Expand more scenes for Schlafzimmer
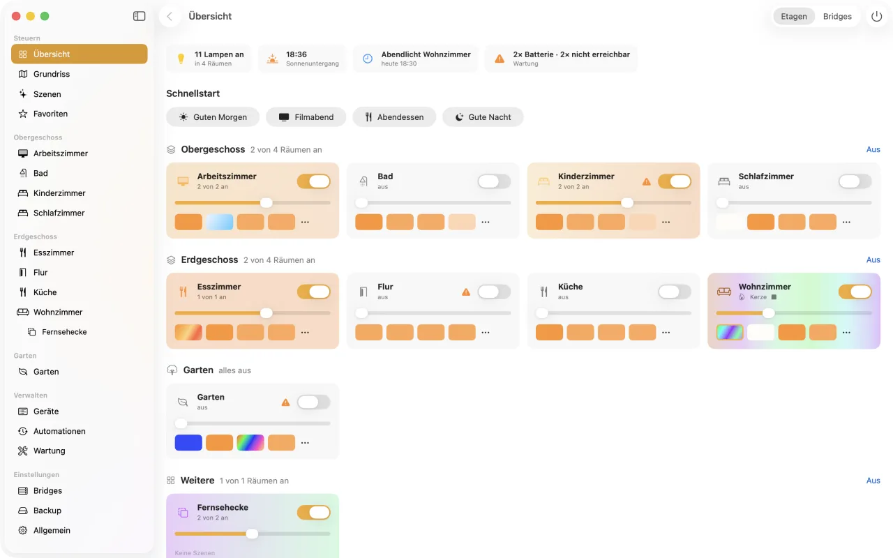Screen dimensions: 893x558 [846, 222]
